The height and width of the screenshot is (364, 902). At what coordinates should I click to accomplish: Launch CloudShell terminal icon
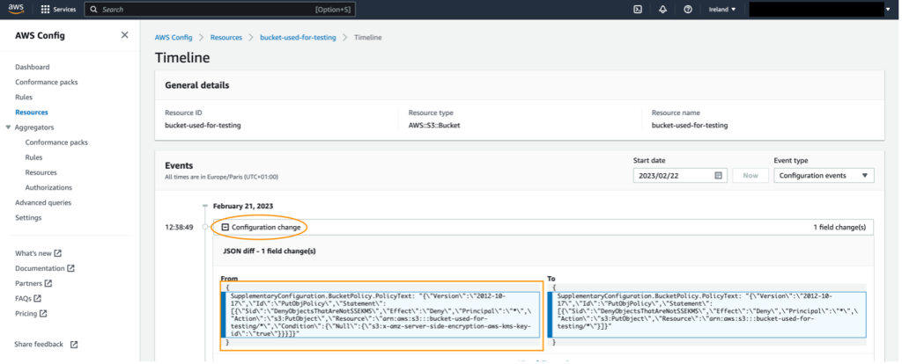coord(638,9)
